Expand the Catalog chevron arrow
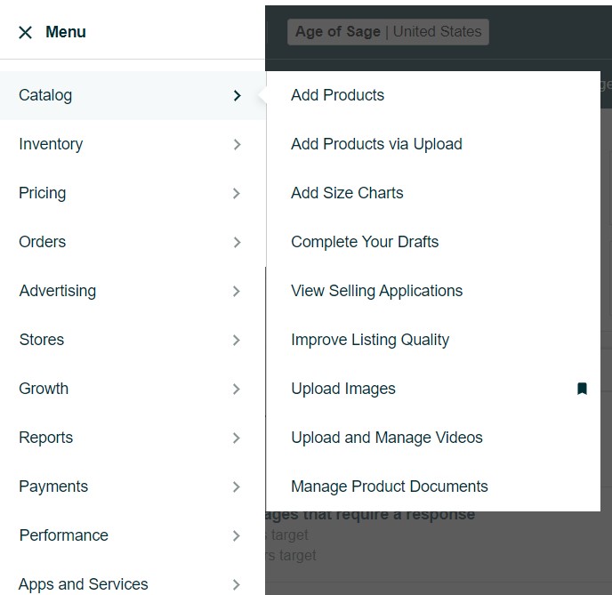The height and width of the screenshot is (595, 612). click(237, 95)
